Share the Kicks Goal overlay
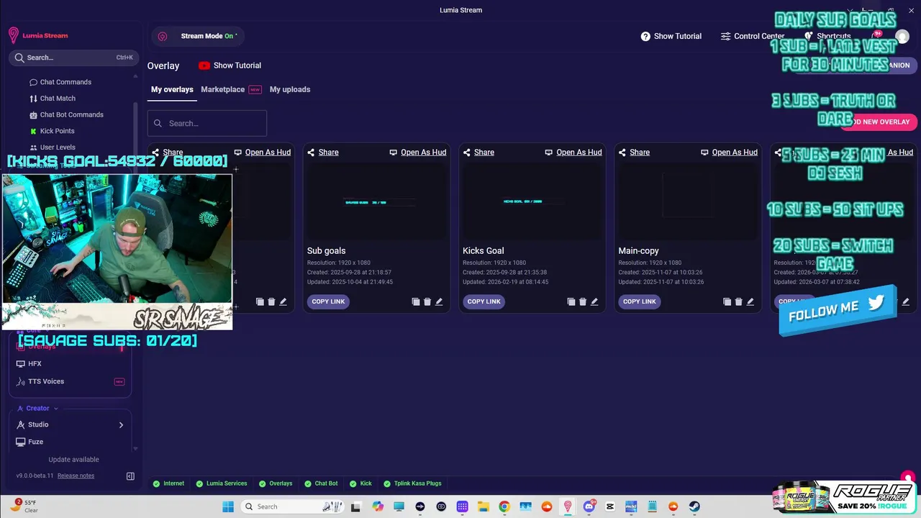The image size is (921, 518). [478, 152]
